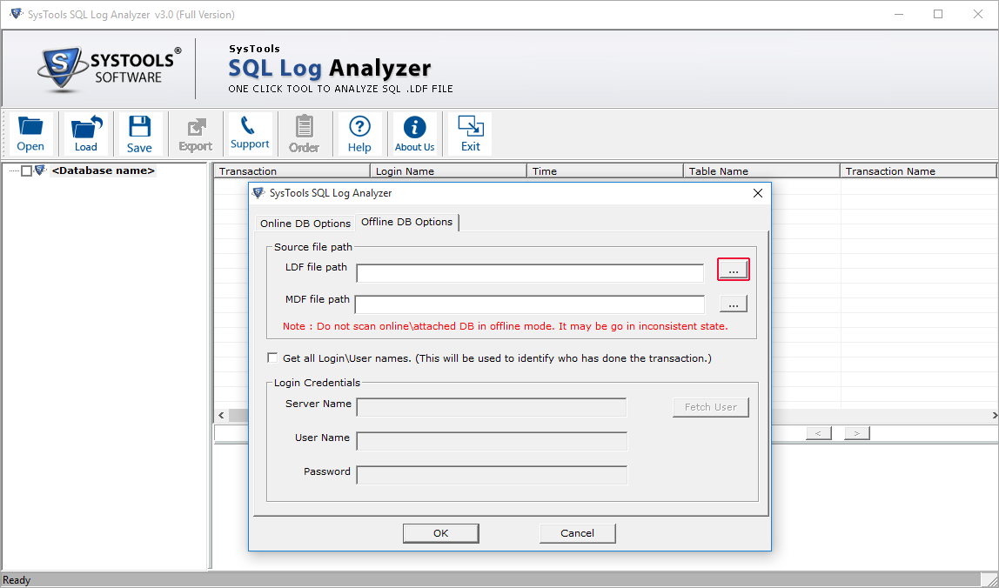This screenshot has width=999, height=588.
Task: Browse for the LDF file path
Action: pos(734,270)
